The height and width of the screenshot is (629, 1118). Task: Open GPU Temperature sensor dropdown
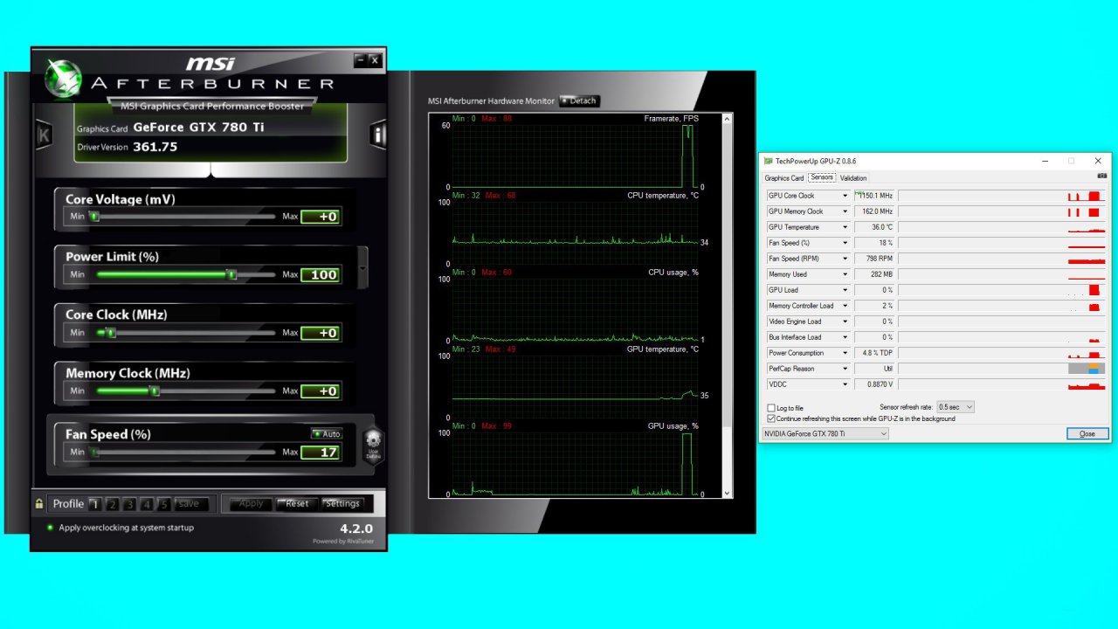845,227
